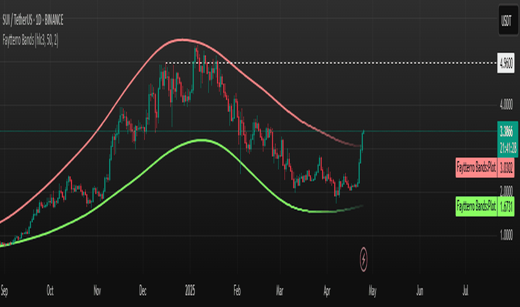Click the 2.0000 price axis label
This screenshot has width=520, height=307.
[x=506, y=191]
